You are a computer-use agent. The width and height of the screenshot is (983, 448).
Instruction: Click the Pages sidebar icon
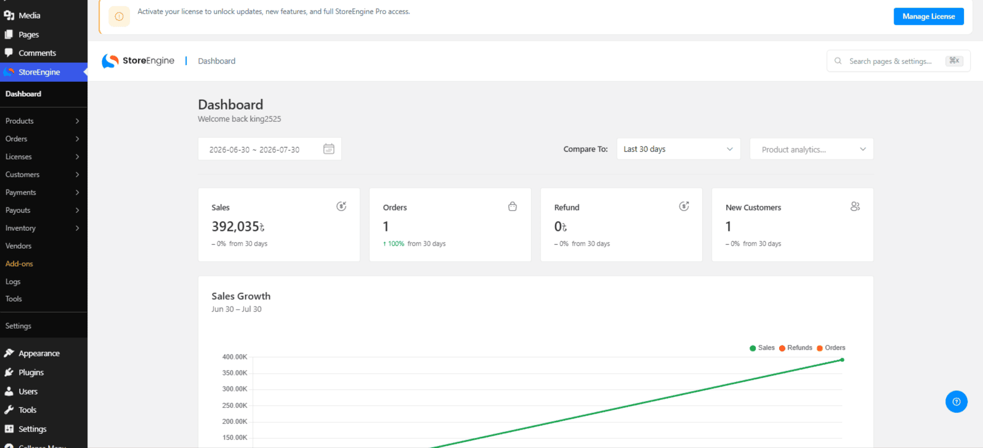tap(9, 34)
